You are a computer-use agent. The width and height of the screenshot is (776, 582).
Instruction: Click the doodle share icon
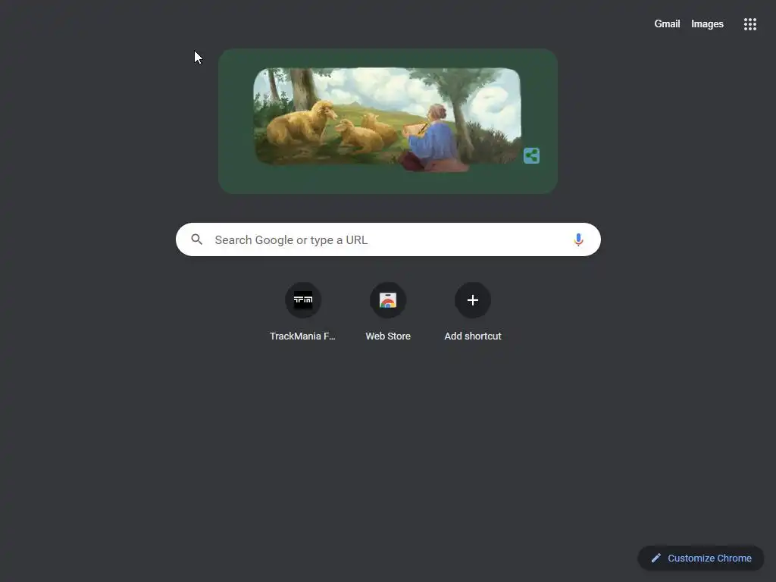tap(531, 155)
